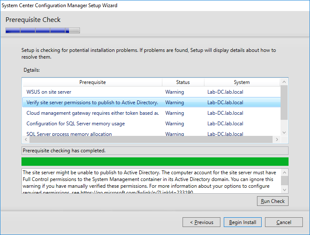
Task: Click the details list scroll down arrow
Action: pyautogui.click(x=284, y=132)
